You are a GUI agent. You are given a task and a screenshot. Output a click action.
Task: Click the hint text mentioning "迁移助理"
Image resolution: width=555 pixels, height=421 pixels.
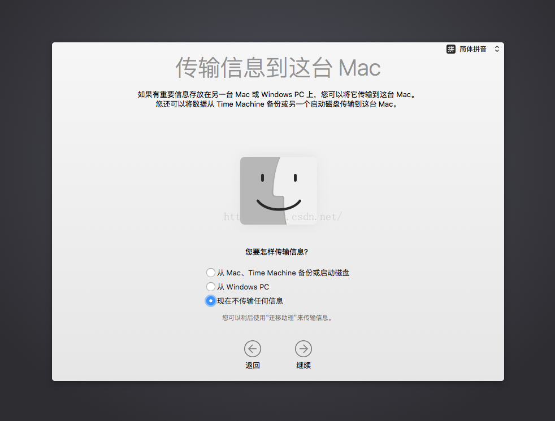pos(277,318)
